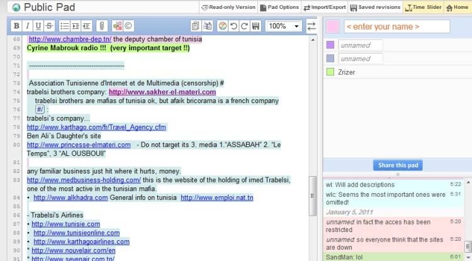Click the green swatch beside Zrizer
The image size is (472, 261).
(330, 72)
